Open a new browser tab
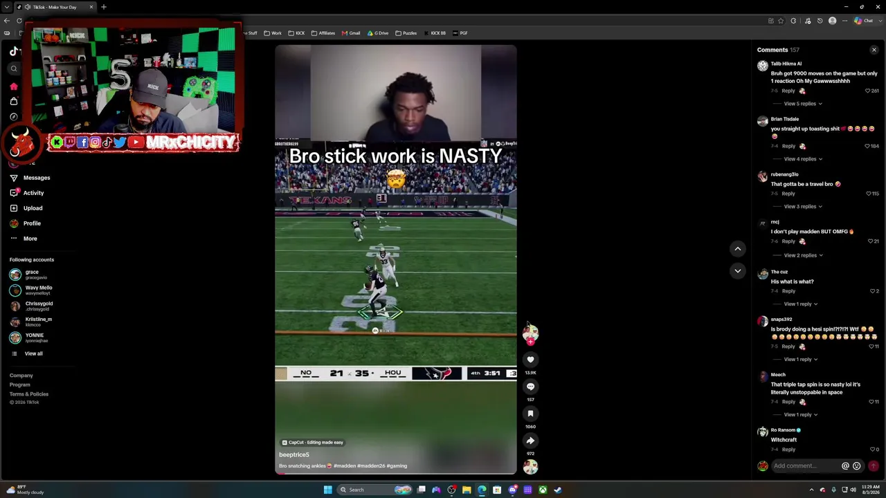This screenshot has height=498, width=886. click(x=103, y=7)
